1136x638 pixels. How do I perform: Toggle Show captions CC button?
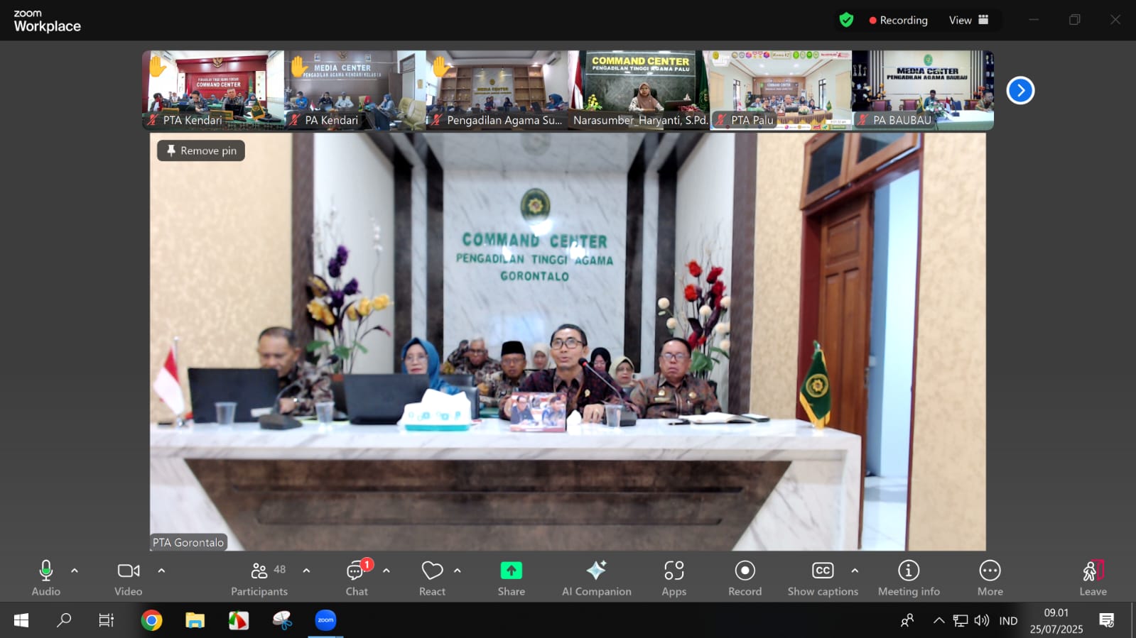(822, 571)
